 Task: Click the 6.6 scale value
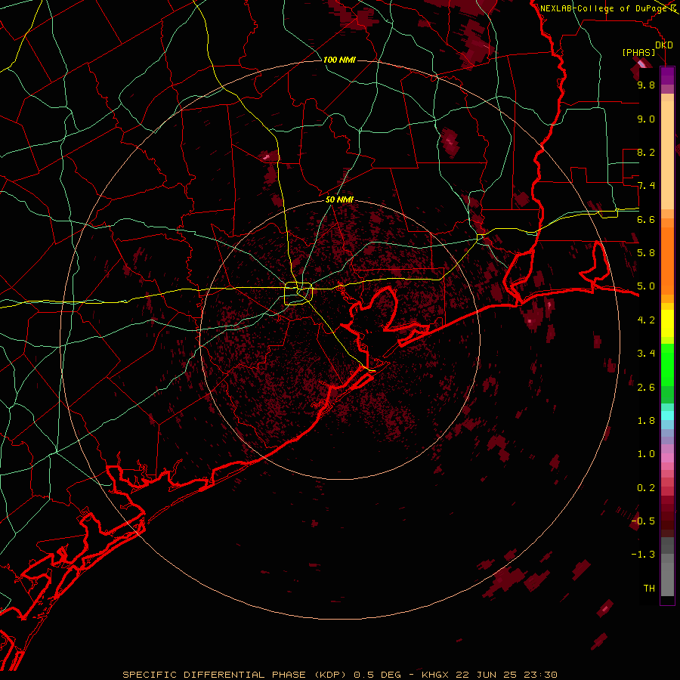click(646, 219)
